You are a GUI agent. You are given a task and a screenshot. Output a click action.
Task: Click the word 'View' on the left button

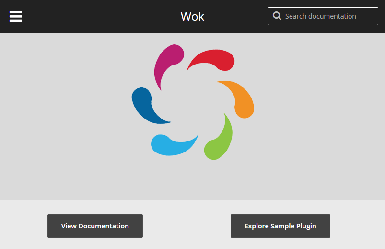[69, 226]
